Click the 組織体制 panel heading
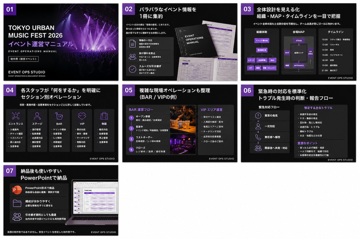 262,32
